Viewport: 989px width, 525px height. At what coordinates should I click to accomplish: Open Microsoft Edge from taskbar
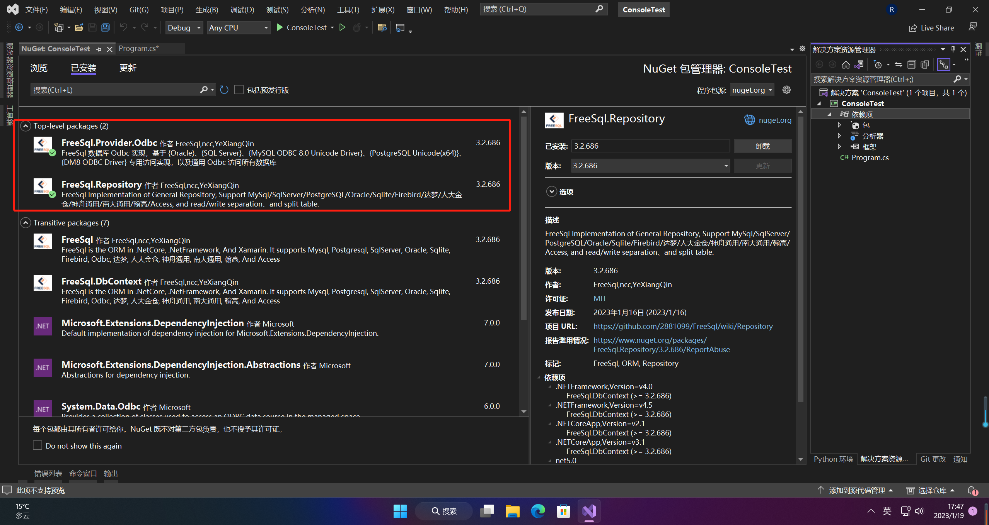click(x=538, y=511)
